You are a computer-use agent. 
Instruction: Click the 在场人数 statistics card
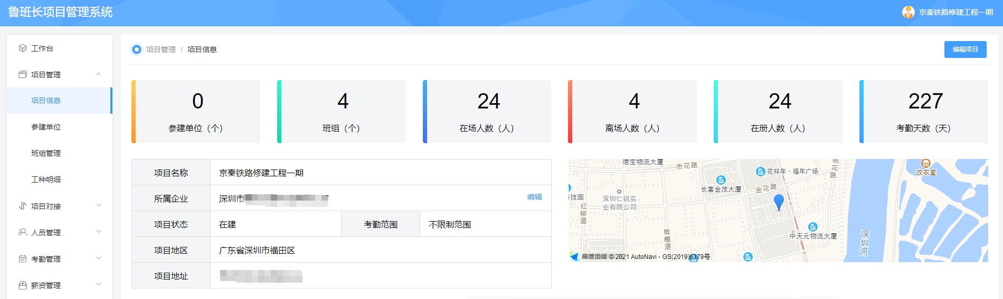(487, 112)
